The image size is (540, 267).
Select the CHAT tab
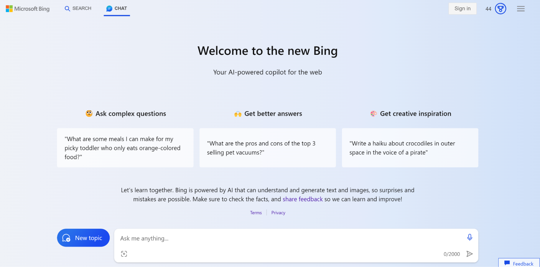(x=117, y=9)
